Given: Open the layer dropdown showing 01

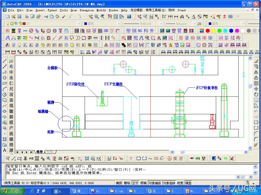Looking at the screenshot, I should (79, 24).
